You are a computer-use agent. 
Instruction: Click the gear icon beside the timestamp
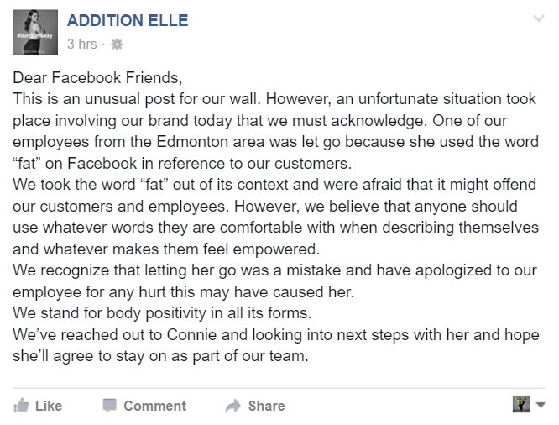(117, 44)
